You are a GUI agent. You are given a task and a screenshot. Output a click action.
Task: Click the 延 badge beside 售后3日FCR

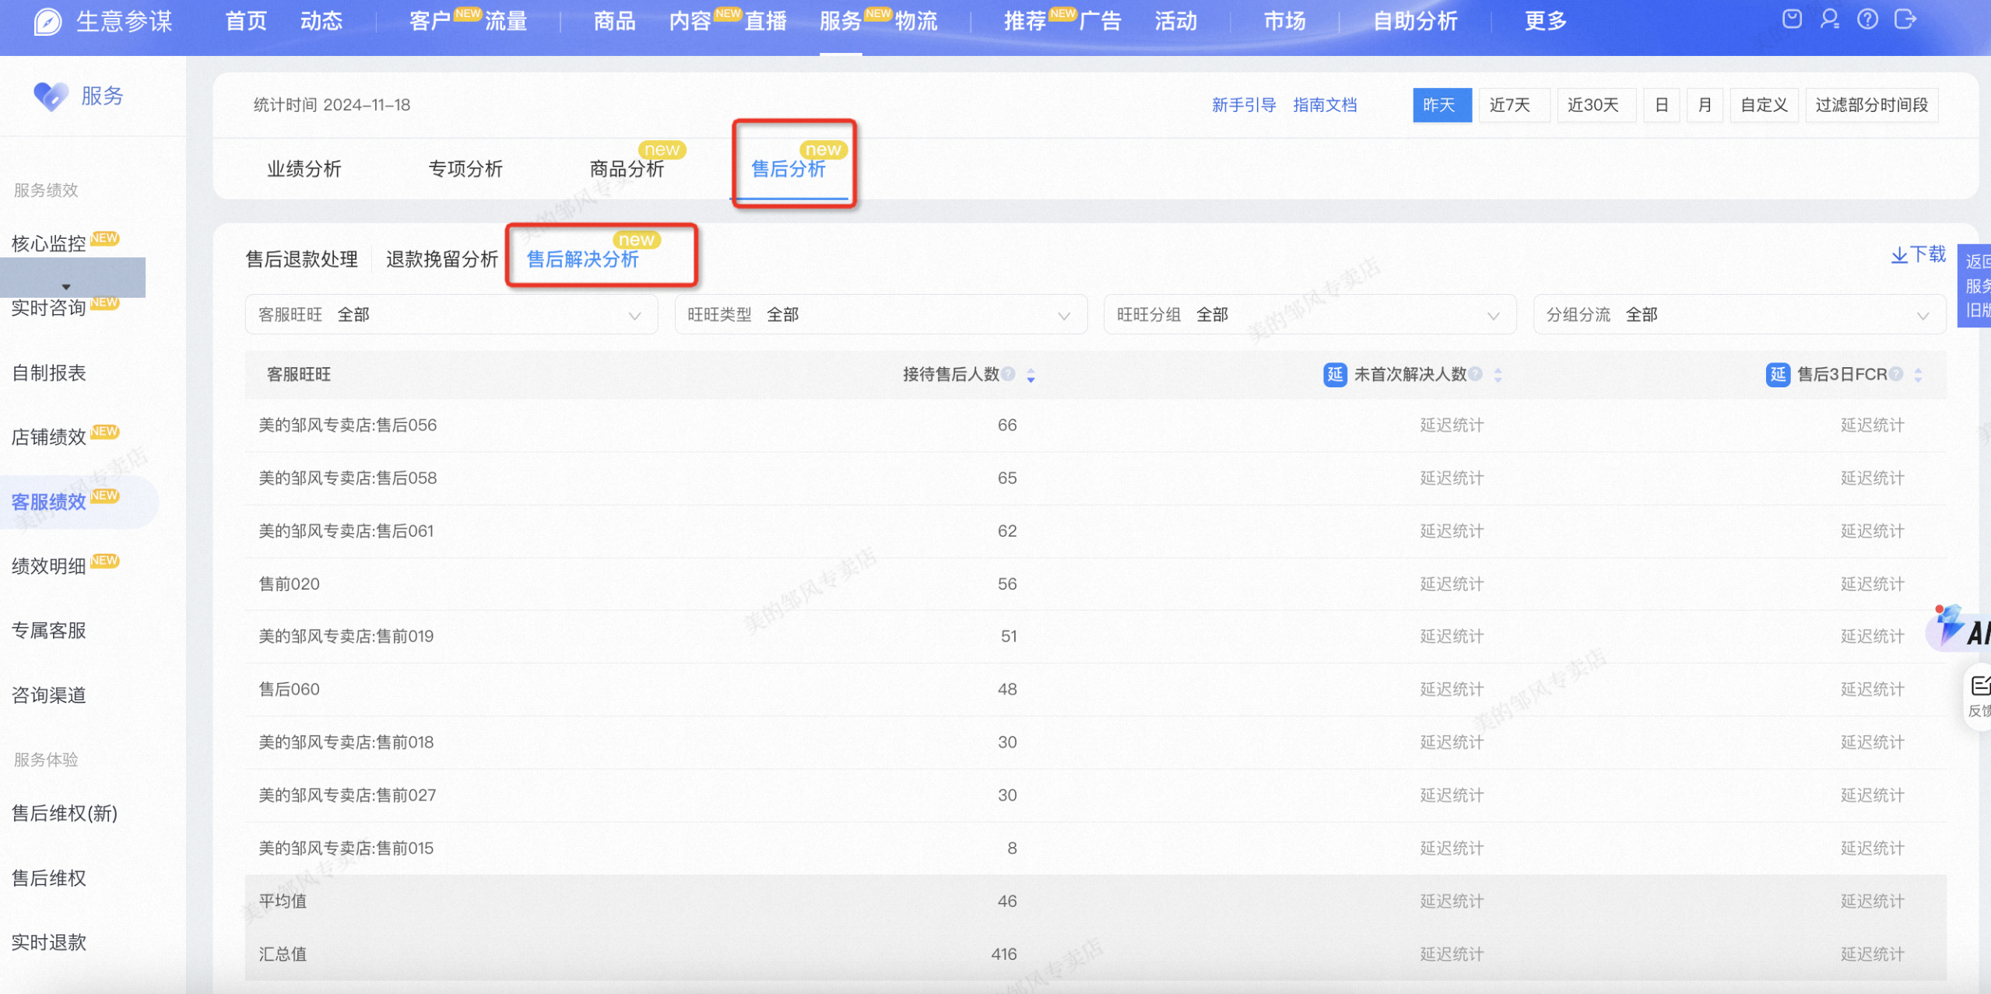coord(1778,375)
